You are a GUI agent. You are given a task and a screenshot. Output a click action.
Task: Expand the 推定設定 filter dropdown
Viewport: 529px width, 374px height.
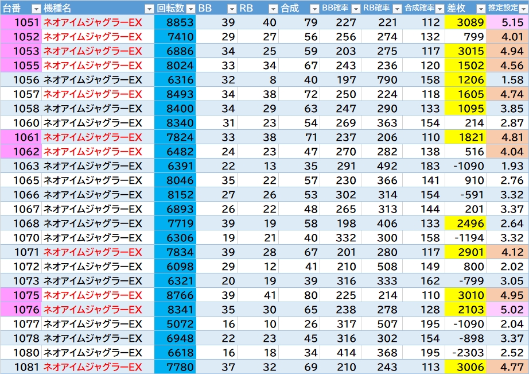[x=522, y=9]
